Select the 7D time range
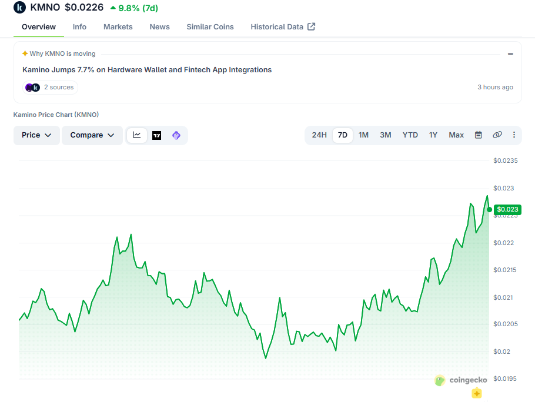Screen dimensions: 535x402 coord(343,135)
